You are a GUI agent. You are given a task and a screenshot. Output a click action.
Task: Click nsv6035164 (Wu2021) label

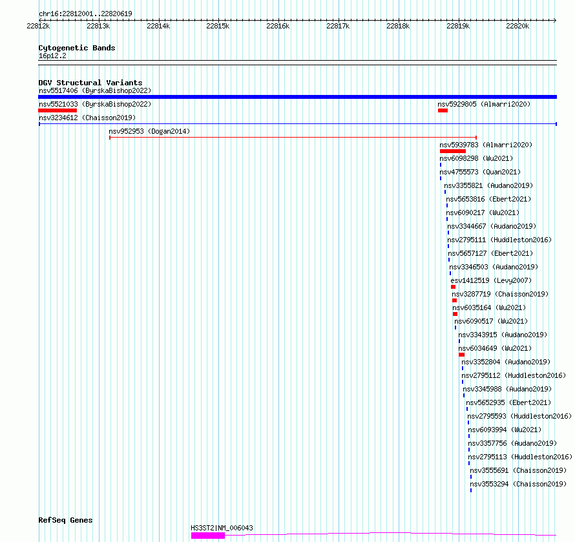pos(489,307)
